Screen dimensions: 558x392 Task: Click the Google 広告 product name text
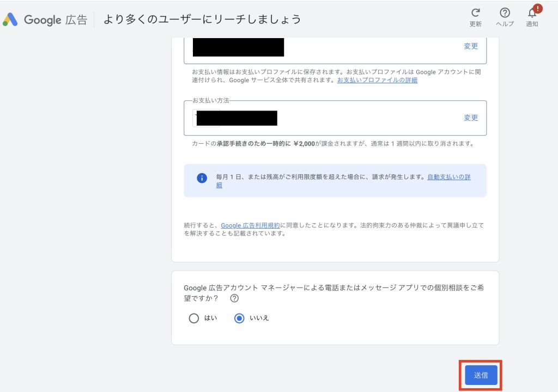[x=56, y=20]
